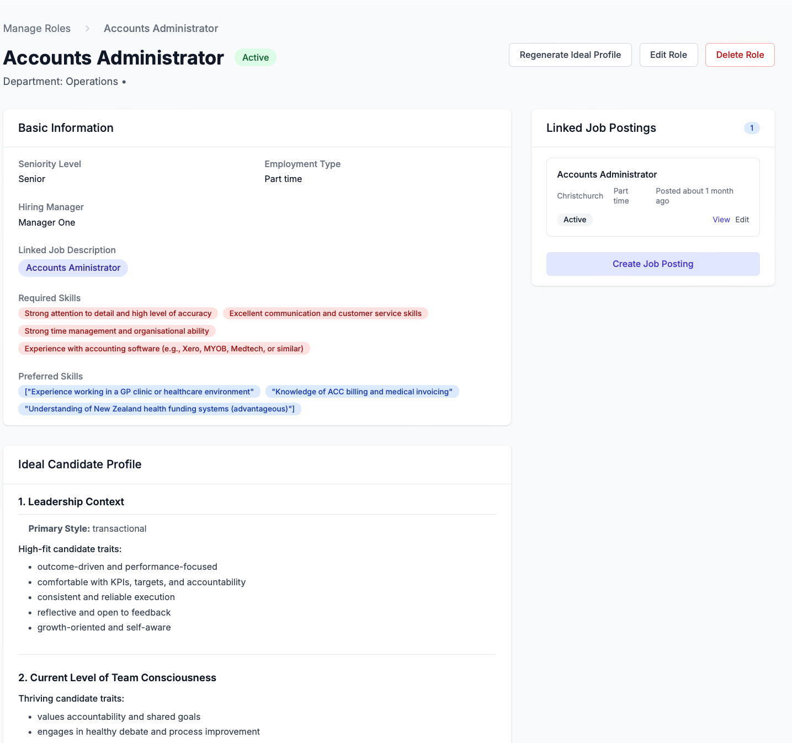Click the communication and customer service skill tag
Screen dimensions: 792x743
coord(326,313)
